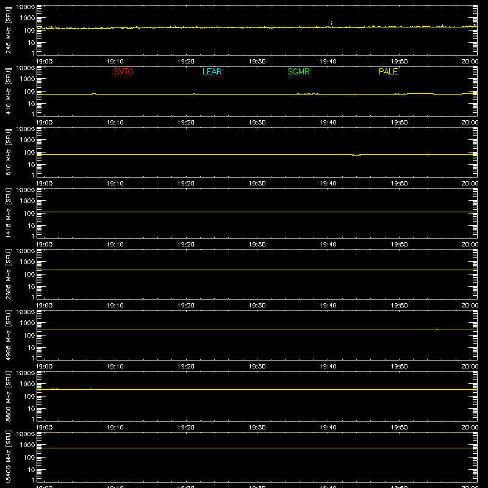Click the red SVTO station label
This screenshot has width=488, height=488.
124,71
